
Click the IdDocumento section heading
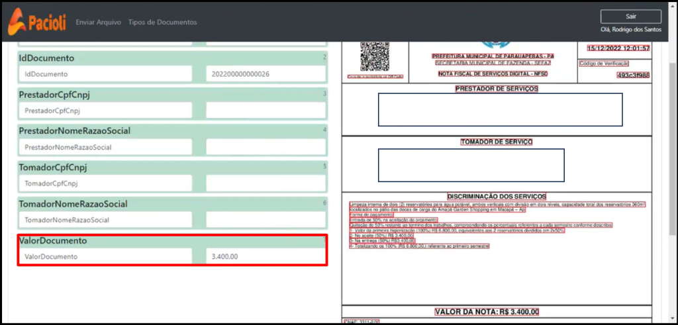46,58
